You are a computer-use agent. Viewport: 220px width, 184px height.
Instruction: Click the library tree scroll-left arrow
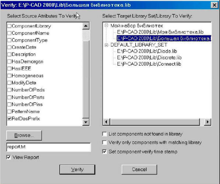coord(106,122)
